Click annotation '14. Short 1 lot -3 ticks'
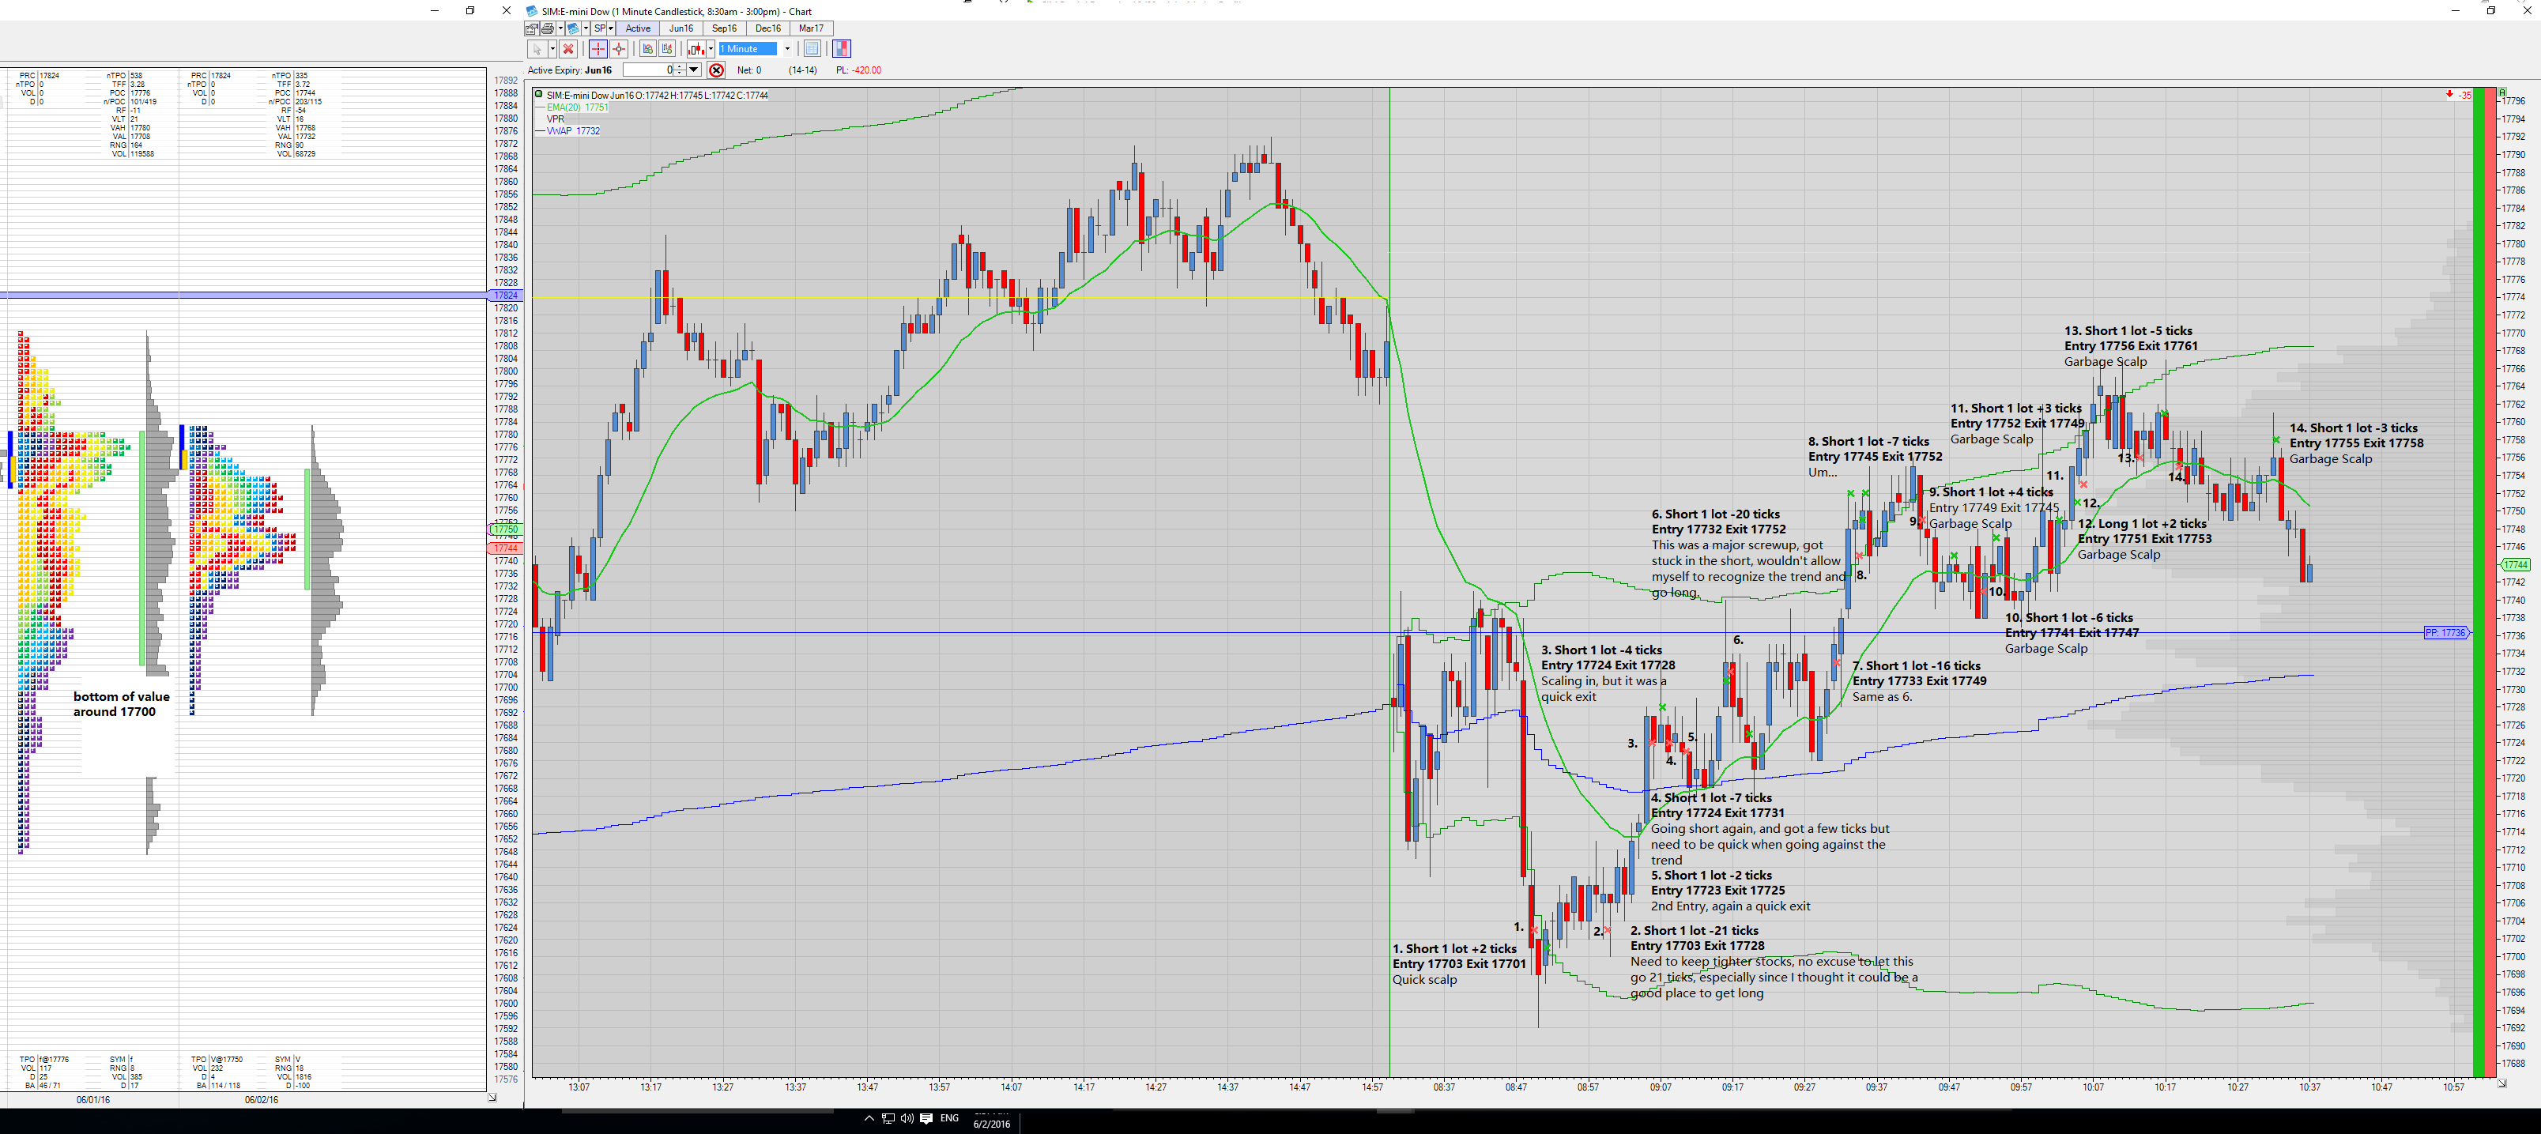The image size is (2541, 1134). coord(2354,428)
